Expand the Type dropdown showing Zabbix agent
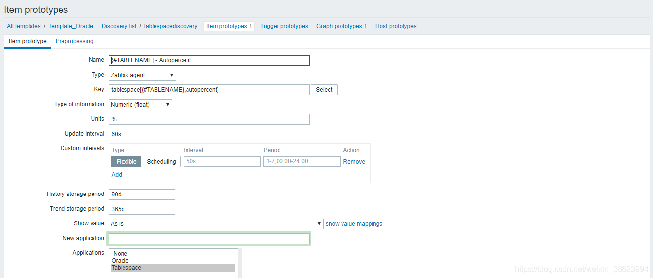Viewport: 653px width, 278px height. [x=142, y=75]
